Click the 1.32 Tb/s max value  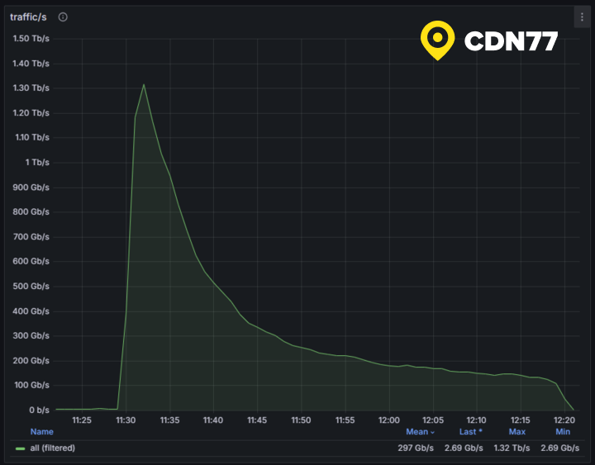512,448
